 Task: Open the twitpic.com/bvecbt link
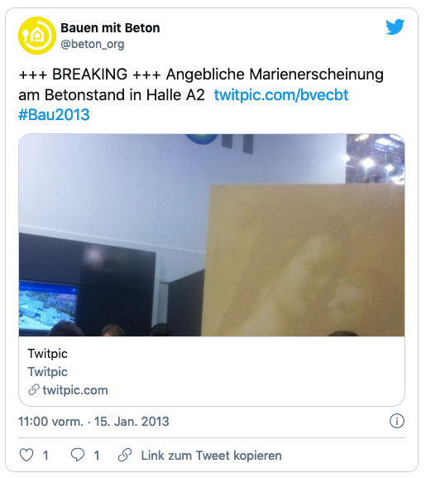coord(281,94)
